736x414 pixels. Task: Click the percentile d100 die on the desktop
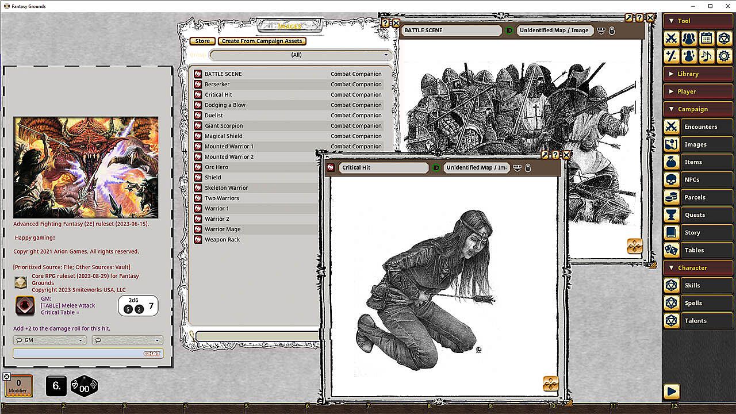pos(85,386)
